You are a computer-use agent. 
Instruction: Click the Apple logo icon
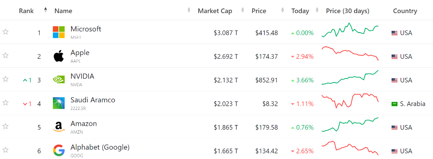[58, 56]
